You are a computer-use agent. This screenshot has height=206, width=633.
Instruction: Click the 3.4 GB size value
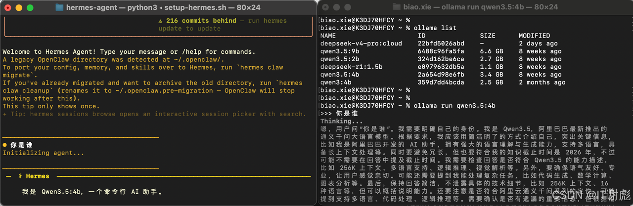(492, 75)
